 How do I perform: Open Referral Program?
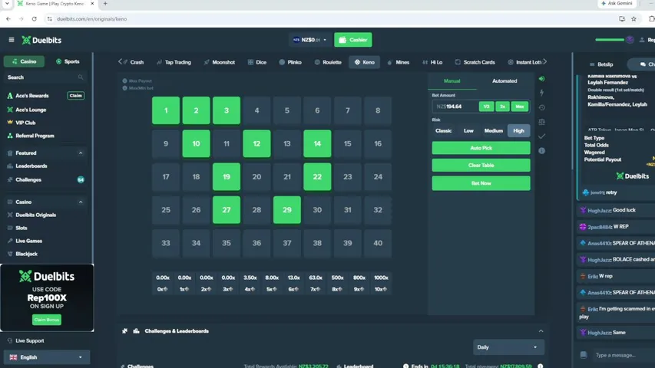point(35,136)
